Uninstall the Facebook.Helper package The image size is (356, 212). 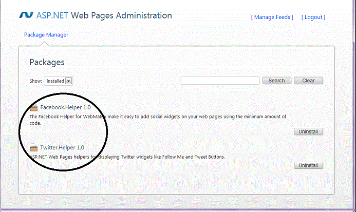pos(308,131)
